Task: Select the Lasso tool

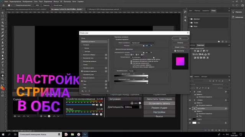Action: coord(3,19)
